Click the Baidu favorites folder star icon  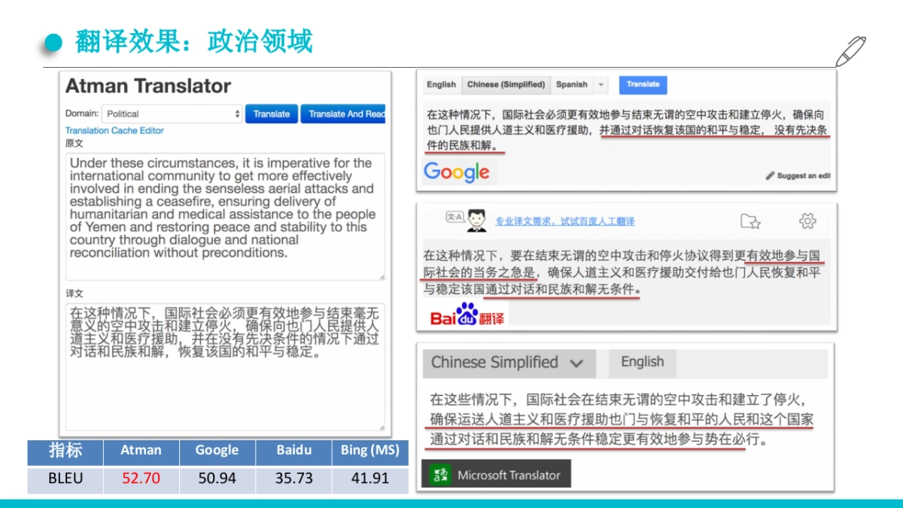(x=750, y=221)
